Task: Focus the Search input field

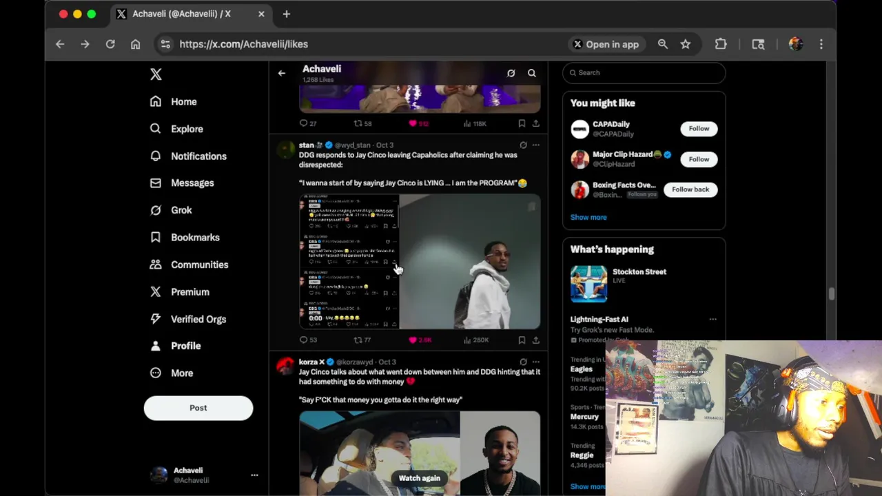Action: [x=644, y=72]
